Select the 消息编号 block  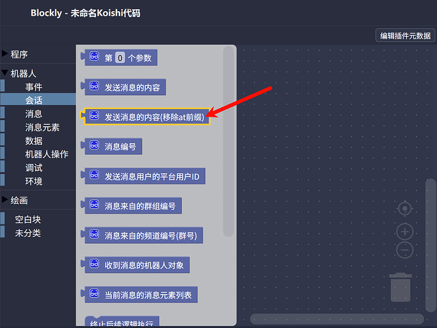[x=112, y=146]
